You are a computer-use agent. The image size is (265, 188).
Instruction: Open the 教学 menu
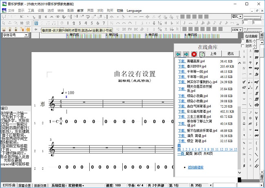[x=80, y=10]
